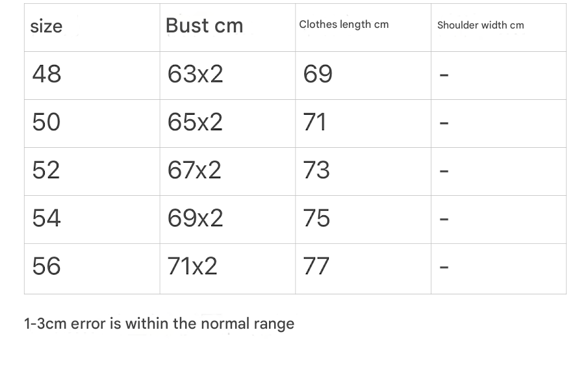Viewport: 588px width, 367px height.
Task: Select the 63x2 bust value
Action: tap(195, 74)
